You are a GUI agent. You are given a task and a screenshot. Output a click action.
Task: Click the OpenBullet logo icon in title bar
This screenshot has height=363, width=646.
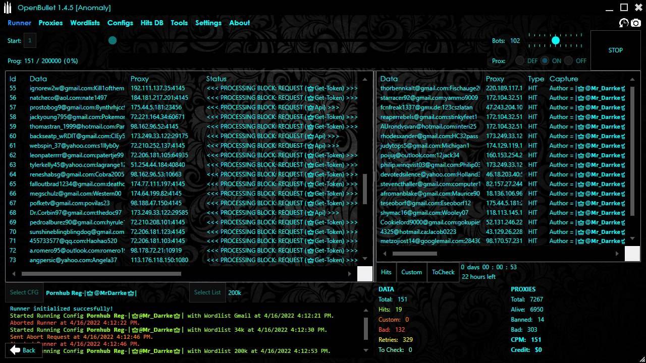(x=8, y=8)
